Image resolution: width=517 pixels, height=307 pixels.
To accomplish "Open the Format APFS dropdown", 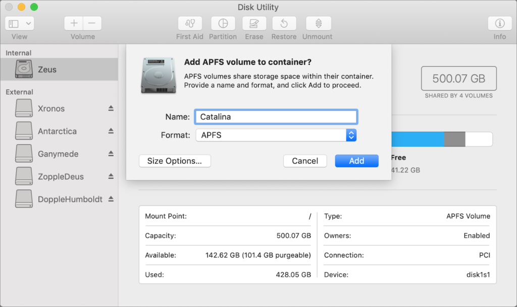I will coord(276,135).
